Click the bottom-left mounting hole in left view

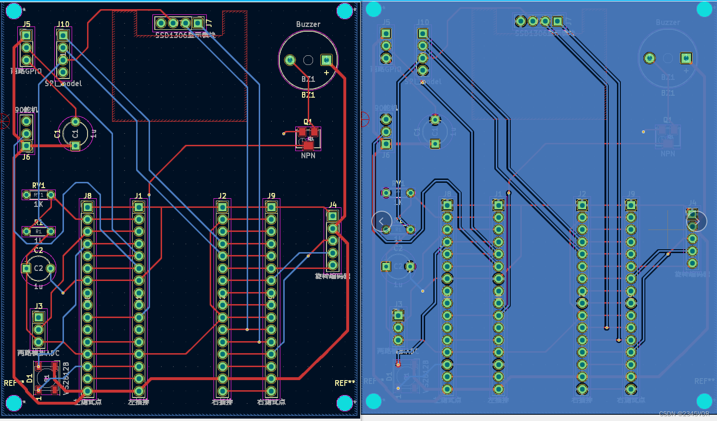(x=14, y=403)
